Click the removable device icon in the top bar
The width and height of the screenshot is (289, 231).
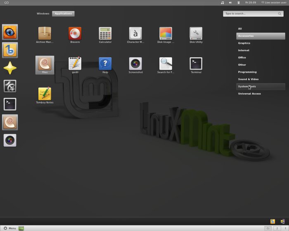(x=239, y=2)
